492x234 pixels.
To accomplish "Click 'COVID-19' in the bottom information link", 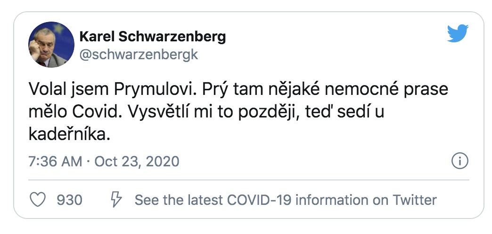I will click(x=259, y=200).
